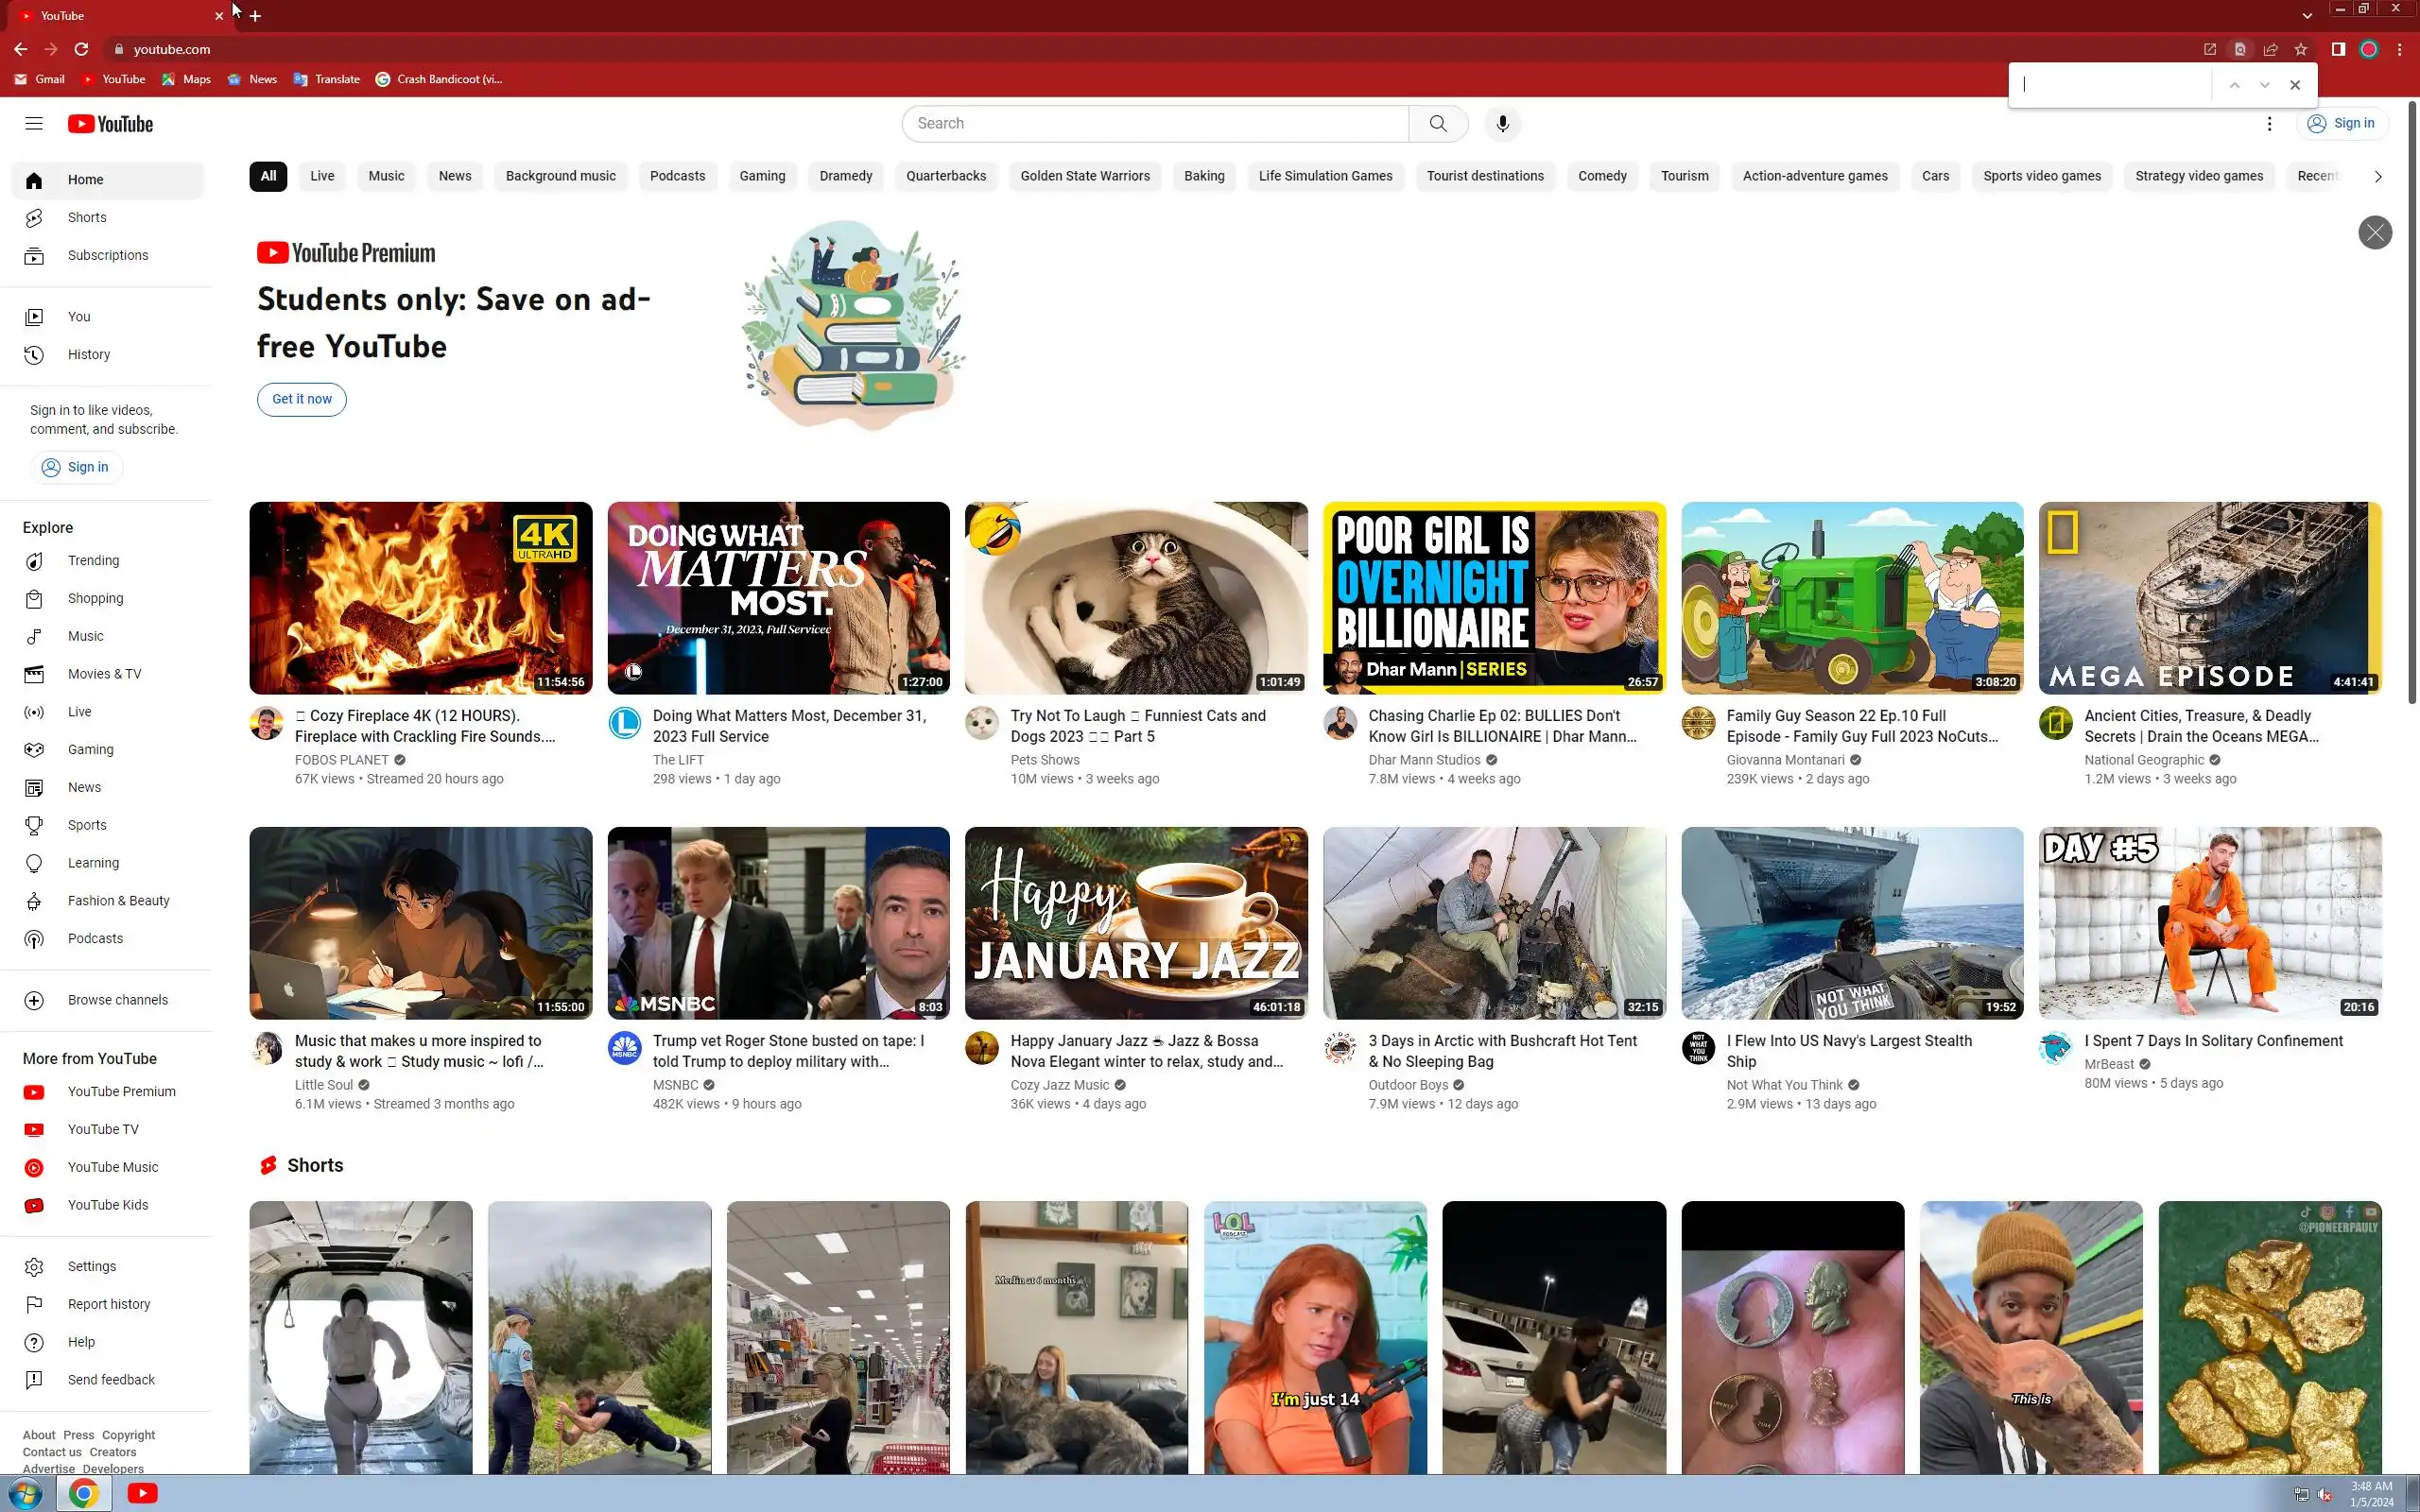Image resolution: width=2420 pixels, height=1512 pixels.
Task: Click the Report history flag item
Action: 108,1304
